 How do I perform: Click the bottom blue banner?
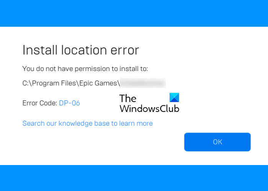point(134,178)
